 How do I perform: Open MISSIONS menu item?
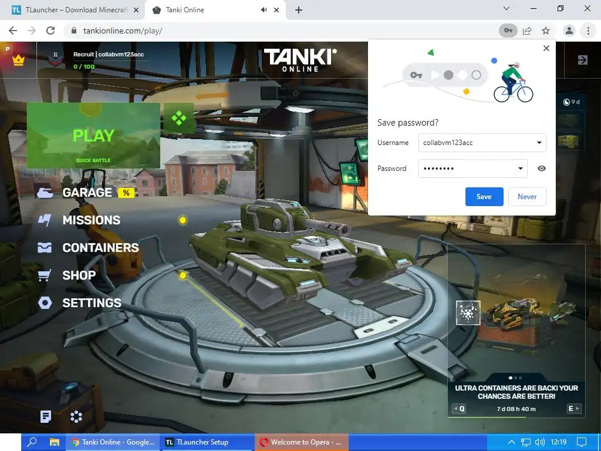coord(91,220)
